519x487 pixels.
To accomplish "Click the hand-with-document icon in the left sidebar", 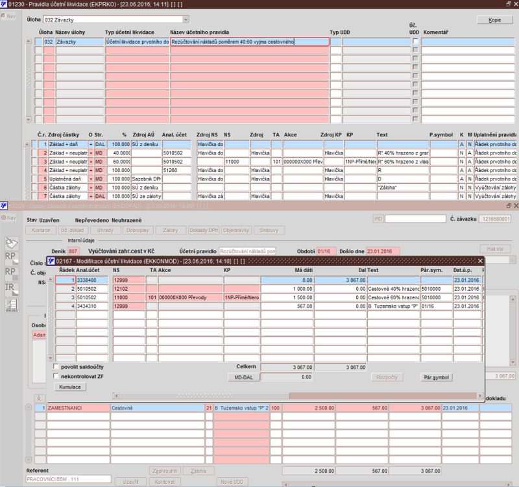I will (x=12, y=243).
